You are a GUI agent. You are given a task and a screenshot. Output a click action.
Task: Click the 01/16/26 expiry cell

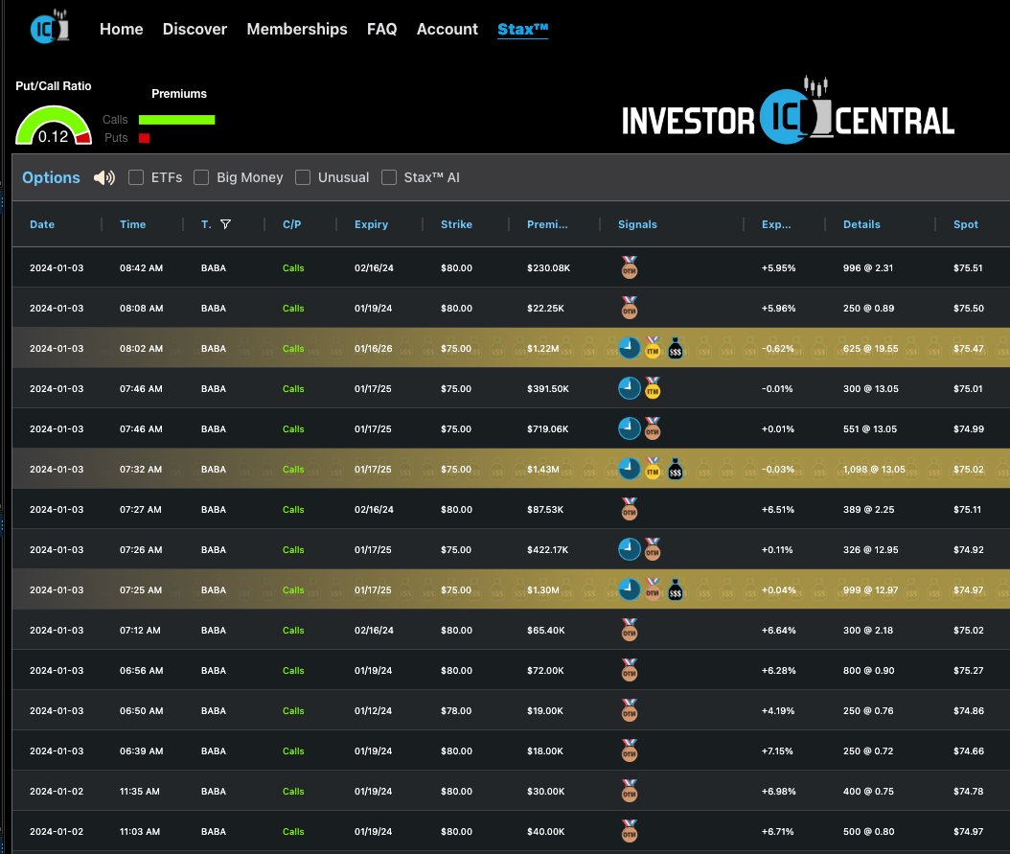373,349
